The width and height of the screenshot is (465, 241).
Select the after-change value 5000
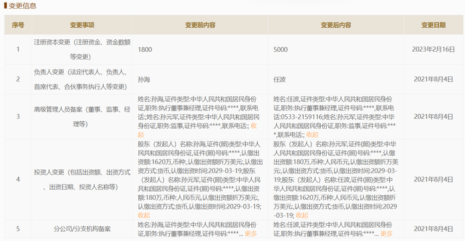pos(280,50)
